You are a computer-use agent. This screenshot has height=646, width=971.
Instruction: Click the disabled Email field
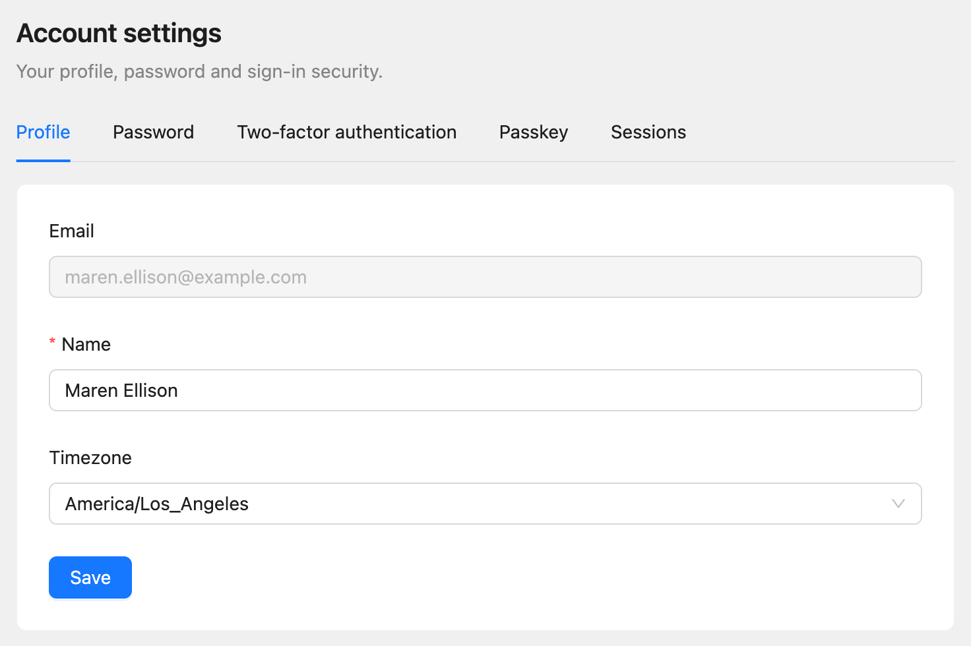485,277
